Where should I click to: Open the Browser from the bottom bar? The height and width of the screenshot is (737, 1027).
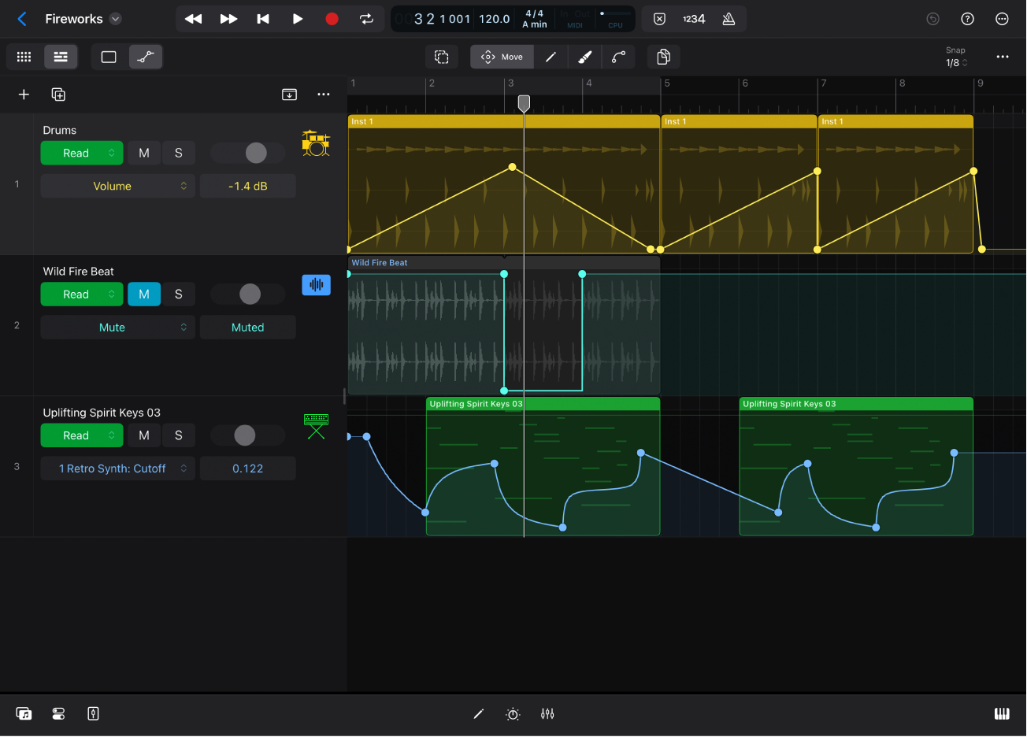pyautogui.click(x=24, y=713)
